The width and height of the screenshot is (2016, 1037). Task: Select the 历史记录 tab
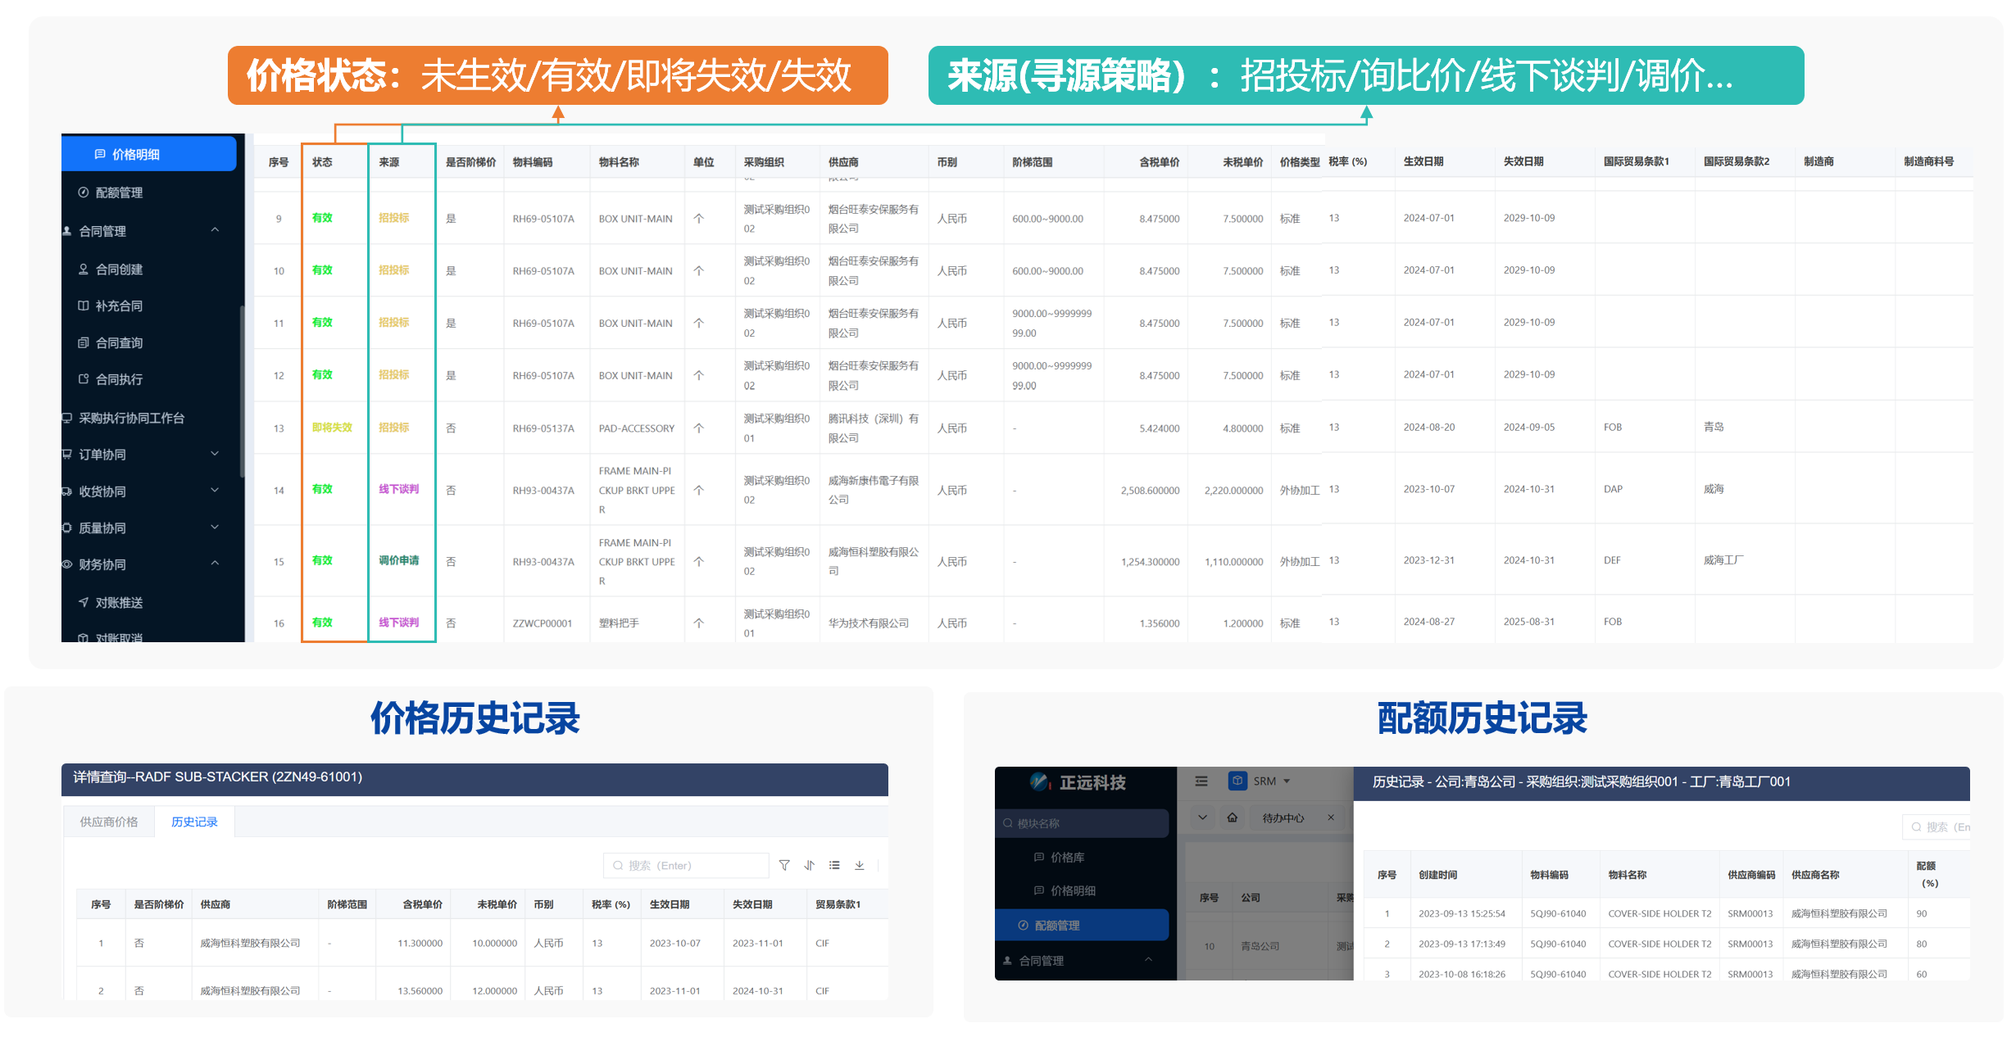pyautogui.click(x=194, y=822)
